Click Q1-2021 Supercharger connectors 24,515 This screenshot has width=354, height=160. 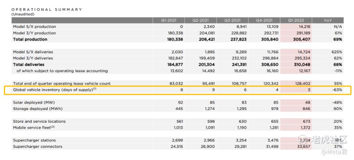point(176,147)
